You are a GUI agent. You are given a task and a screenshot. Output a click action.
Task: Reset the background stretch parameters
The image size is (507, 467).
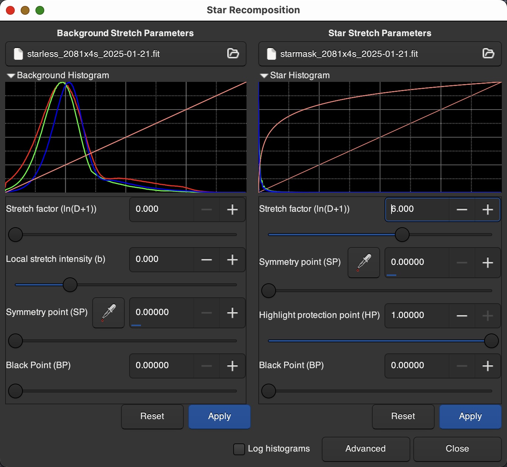(152, 416)
